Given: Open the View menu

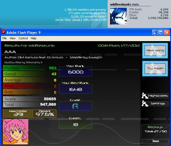Looking at the screenshot, I should pyautogui.click(x=12, y=38).
